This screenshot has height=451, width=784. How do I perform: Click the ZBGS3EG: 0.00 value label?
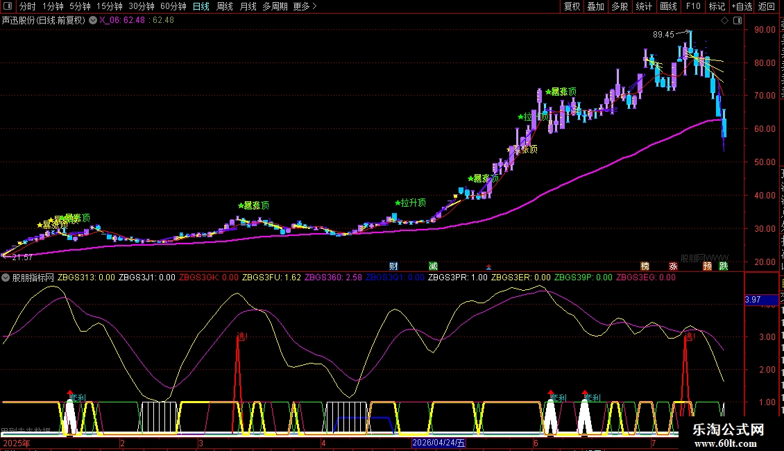(x=645, y=278)
